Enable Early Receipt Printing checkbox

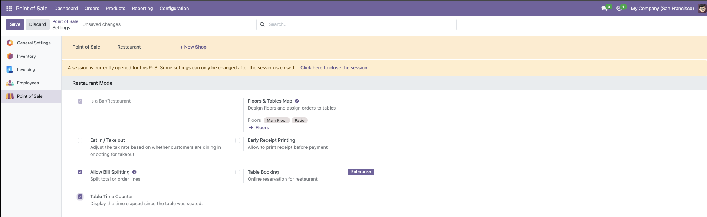[238, 140]
